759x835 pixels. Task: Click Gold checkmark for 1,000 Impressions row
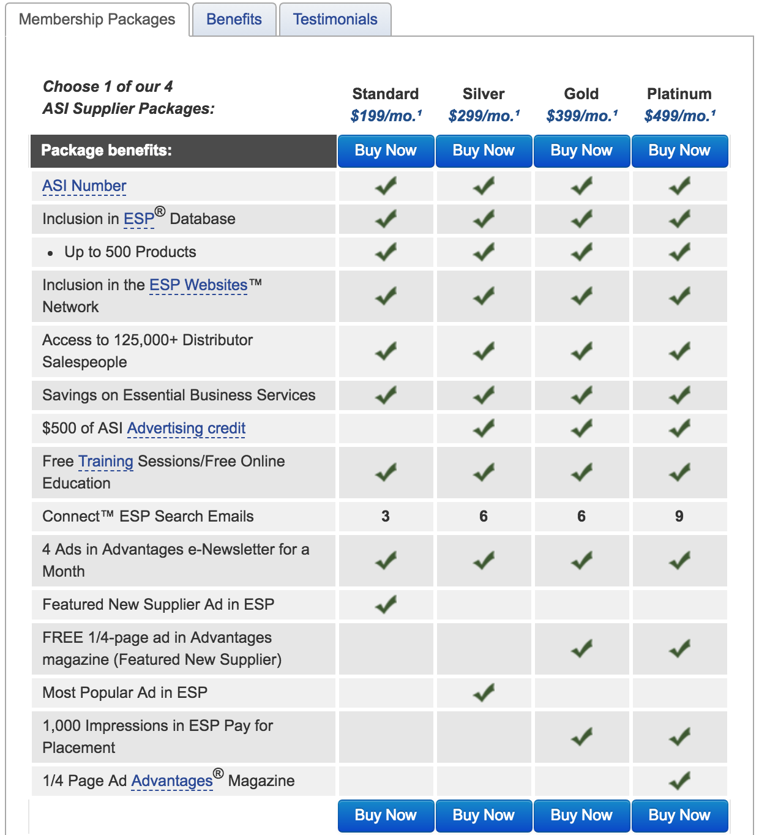581,736
